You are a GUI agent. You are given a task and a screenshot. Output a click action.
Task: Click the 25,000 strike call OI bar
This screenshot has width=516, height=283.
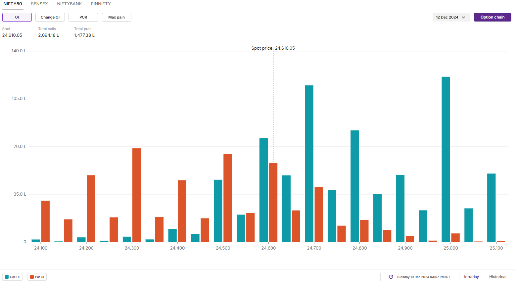(x=446, y=159)
